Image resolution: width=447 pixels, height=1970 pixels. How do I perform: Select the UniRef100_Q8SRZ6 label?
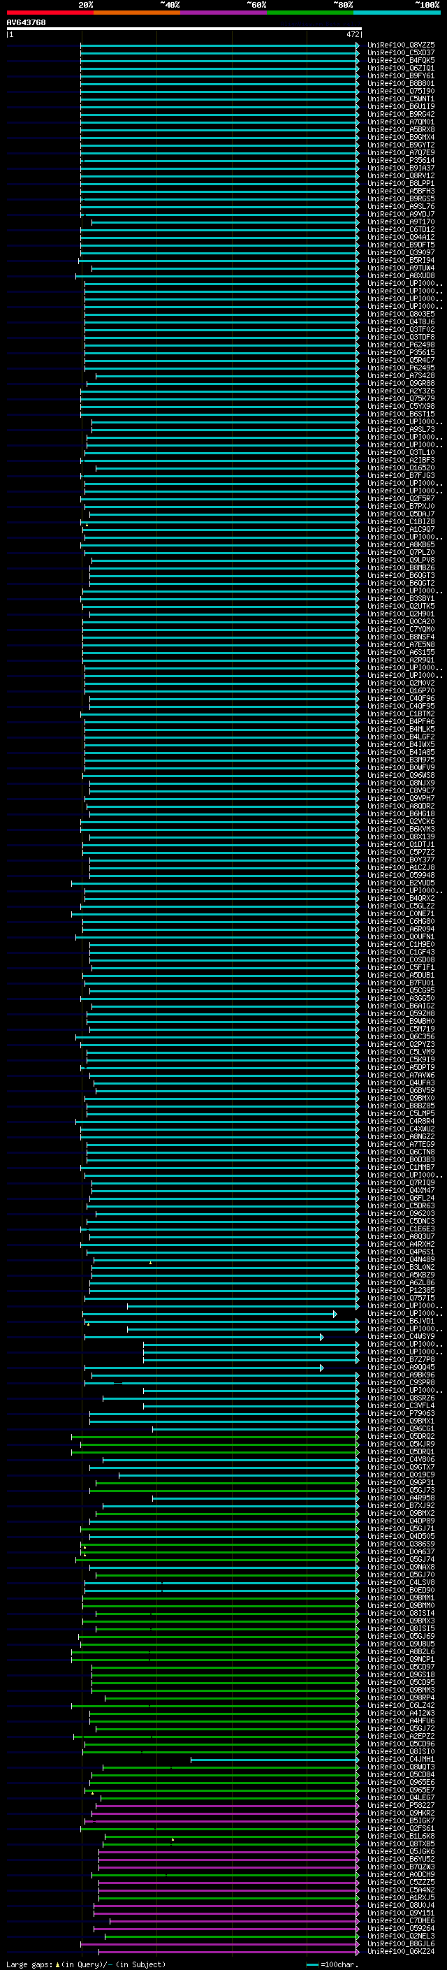point(401,1398)
